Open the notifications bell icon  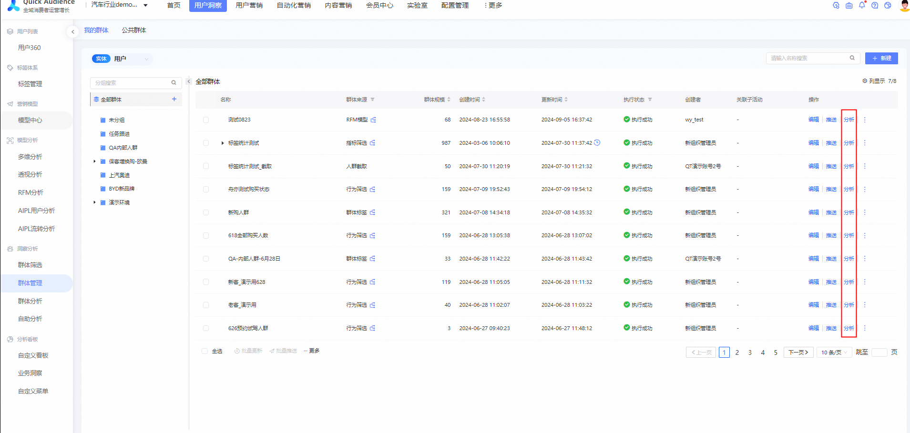coord(862,5)
